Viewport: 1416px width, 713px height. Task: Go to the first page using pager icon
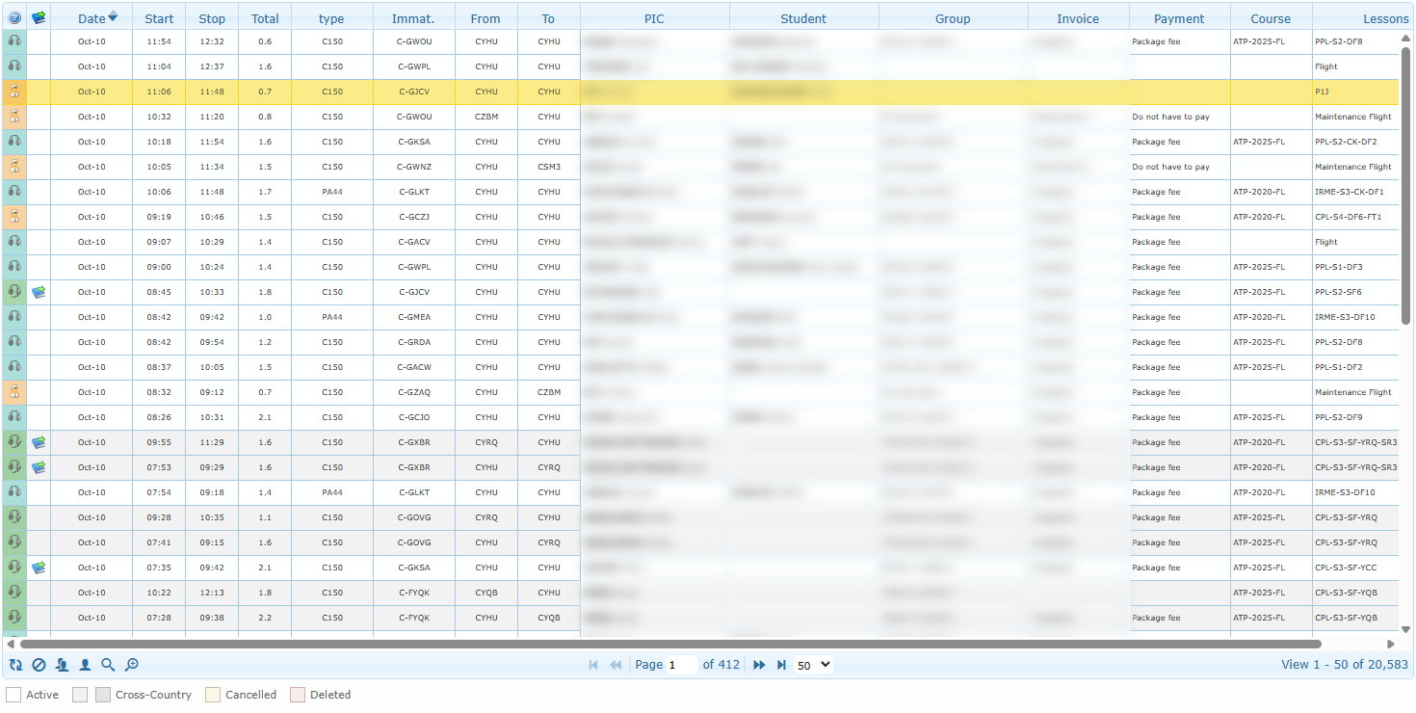click(593, 665)
